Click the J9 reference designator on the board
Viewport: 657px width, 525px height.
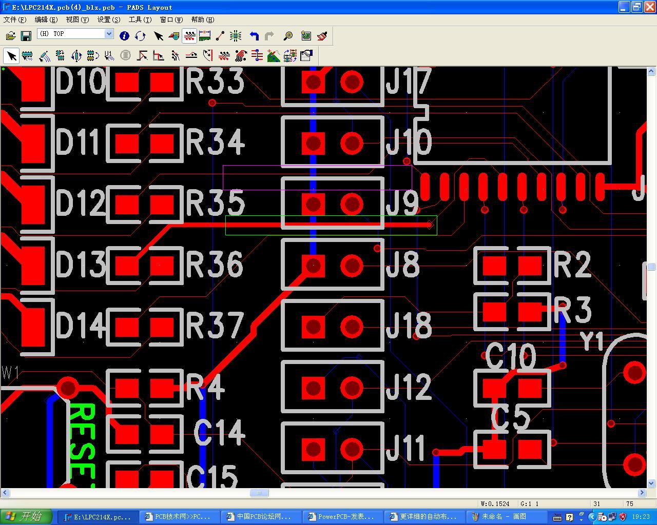coord(402,204)
